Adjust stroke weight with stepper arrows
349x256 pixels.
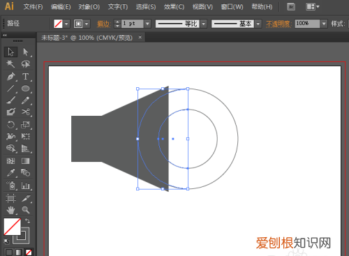pyautogui.click(x=117, y=24)
